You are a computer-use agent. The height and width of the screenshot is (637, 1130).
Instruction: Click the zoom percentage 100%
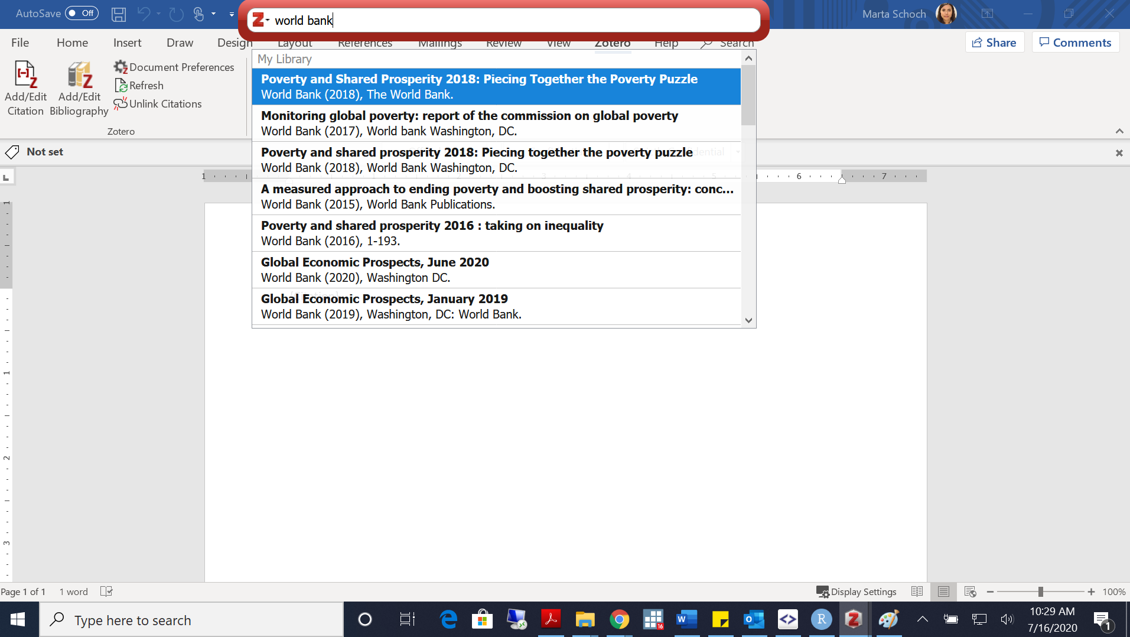click(x=1113, y=591)
